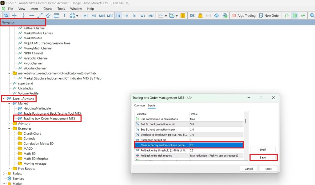Open the IDE MetaEditor

192,16
